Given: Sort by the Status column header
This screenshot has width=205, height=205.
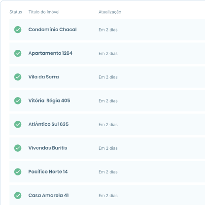Looking at the screenshot, I should [x=16, y=12].
